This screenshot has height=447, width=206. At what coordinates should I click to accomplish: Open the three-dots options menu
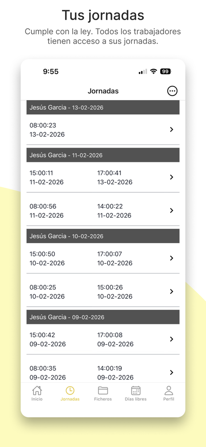(172, 91)
